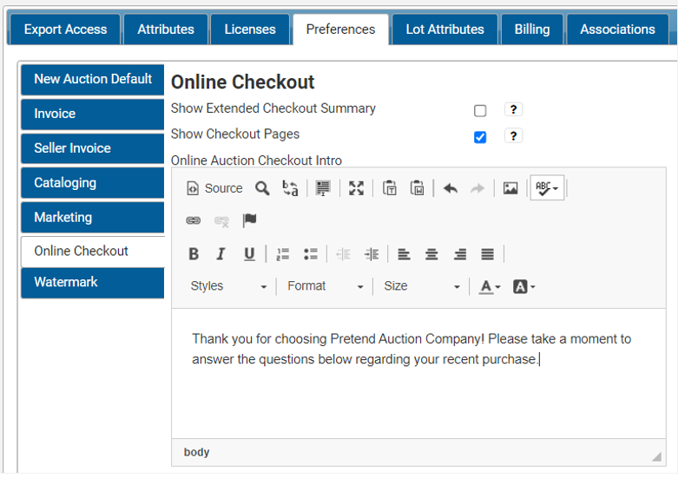This screenshot has height=478, width=685.
Task: Click the editor resize handle corner
Action: tap(656, 456)
